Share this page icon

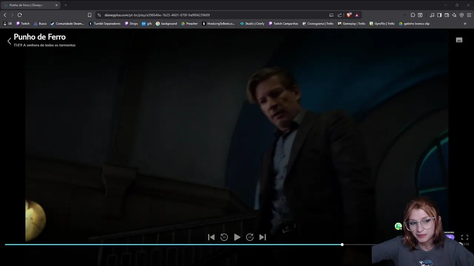point(340,15)
